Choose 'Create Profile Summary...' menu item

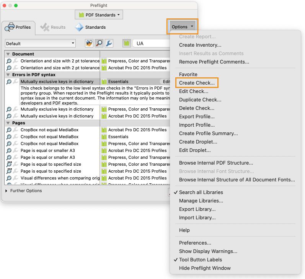208,134
